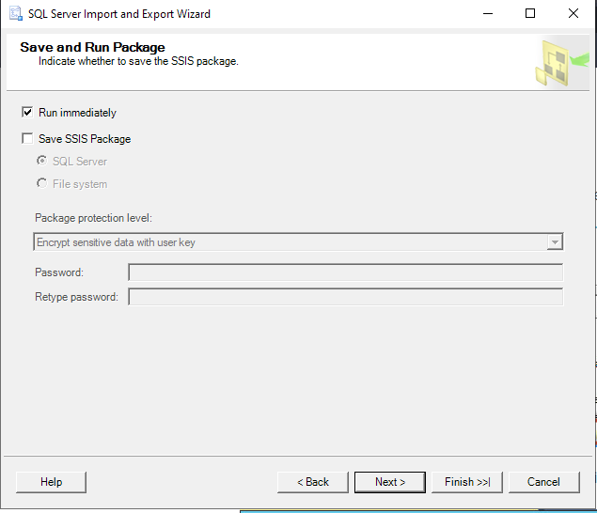This screenshot has width=597, height=513.
Task: Click the Package protection level label
Action: [x=93, y=218]
